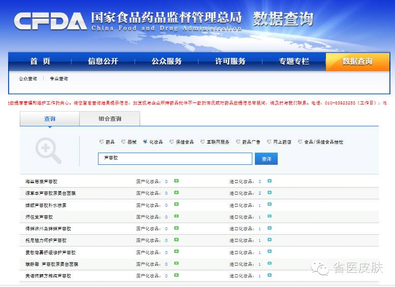Image resolution: width=395 pixels, height=287 pixels.
Task: Expand imported cosmetics for last 芦荟胶原蛋白面膜 row
Action: 270,263
